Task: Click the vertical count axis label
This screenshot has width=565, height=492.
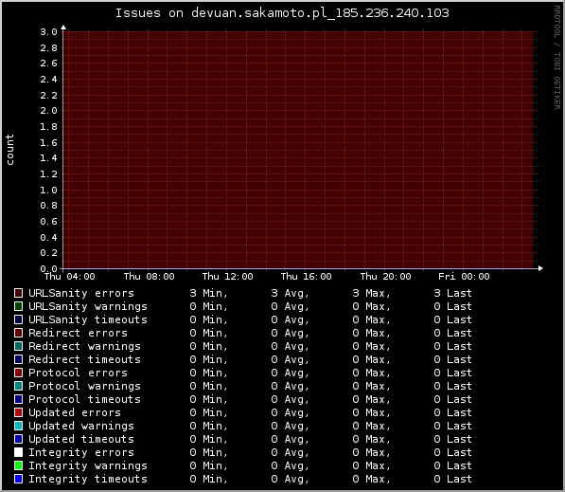Action: [9, 150]
